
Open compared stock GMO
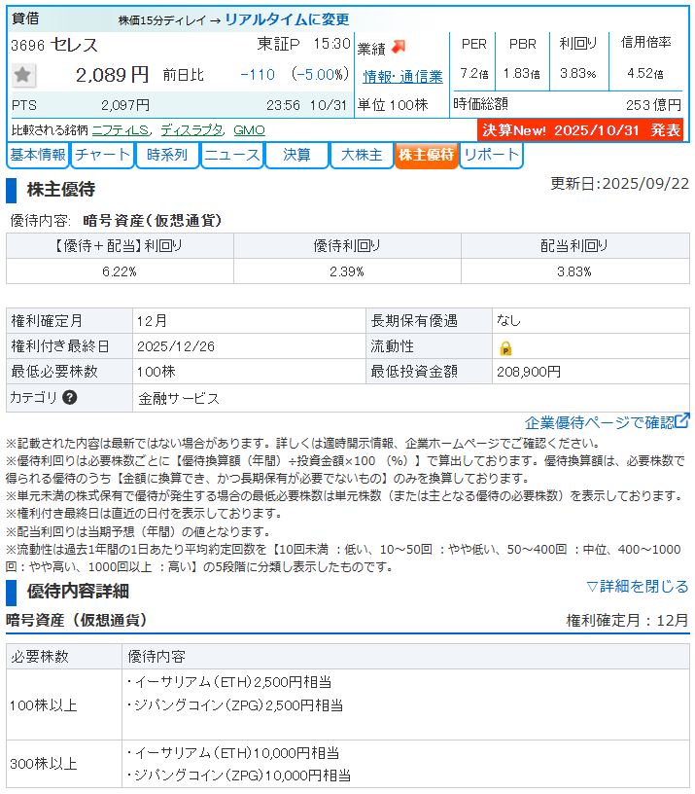coord(249,129)
